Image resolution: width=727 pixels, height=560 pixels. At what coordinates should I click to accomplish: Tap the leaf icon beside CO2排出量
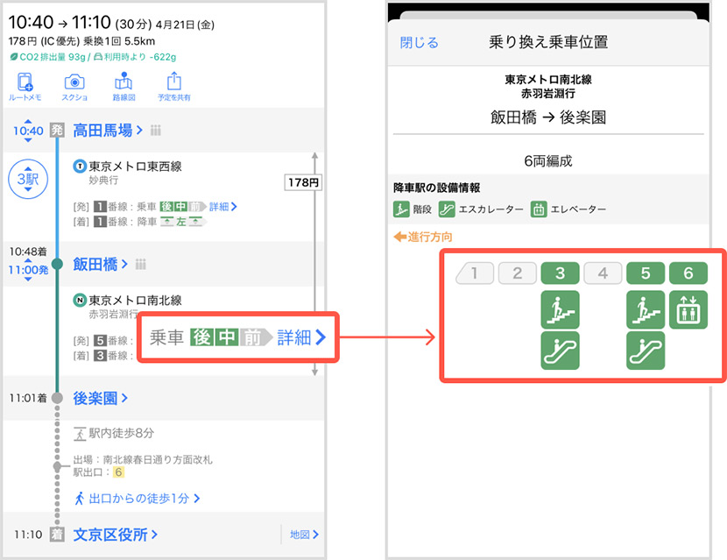[13, 57]
